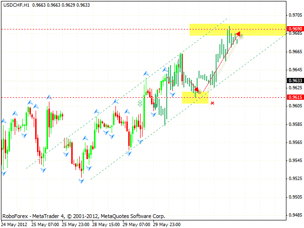Select the green double-arrow icon near 0.9605

(140, 103)
